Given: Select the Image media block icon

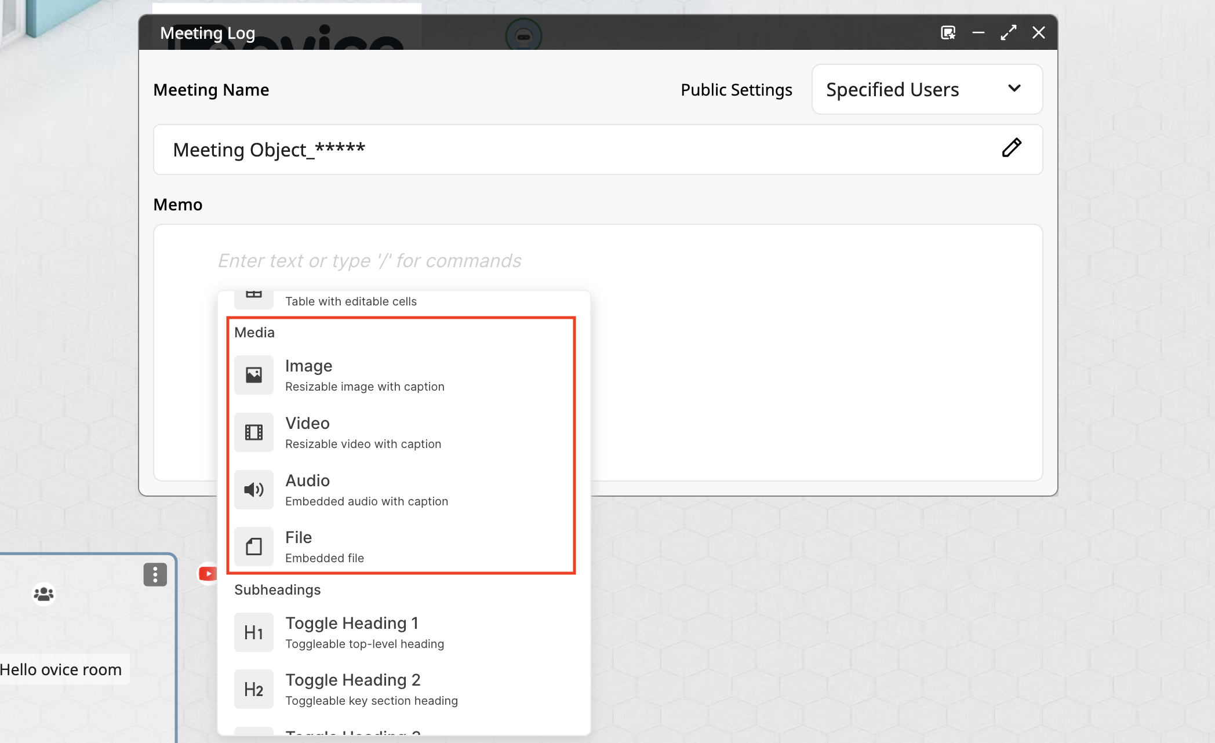Looking at the screenshot, I should point(254,375).
